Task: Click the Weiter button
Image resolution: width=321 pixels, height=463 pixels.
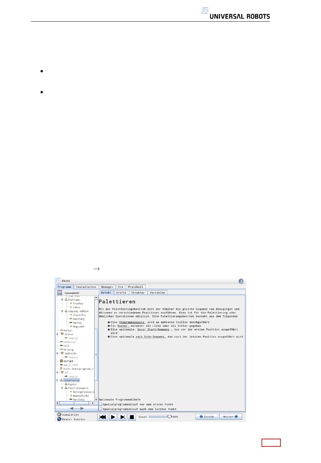Action: 230,417
